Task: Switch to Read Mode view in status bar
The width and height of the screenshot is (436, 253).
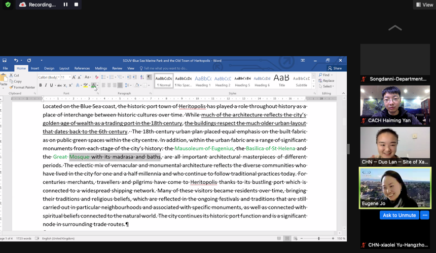Action: [x=279, y=238]
